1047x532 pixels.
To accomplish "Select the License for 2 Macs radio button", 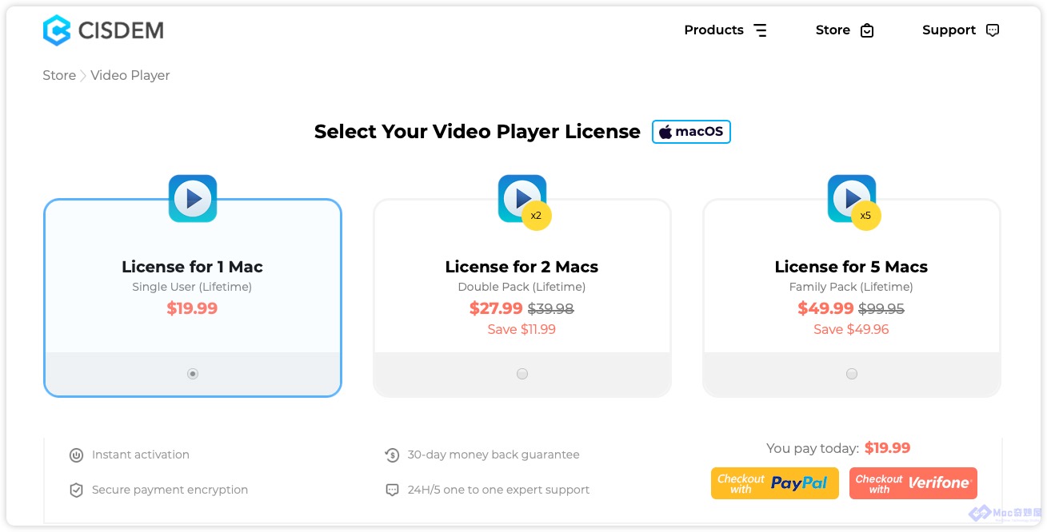I will coord(522,374).
